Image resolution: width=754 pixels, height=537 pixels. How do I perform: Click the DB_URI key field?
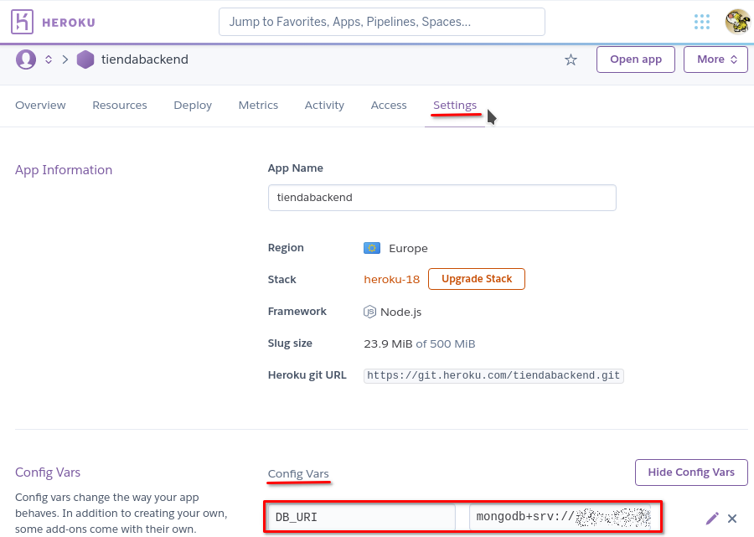pos(362,517)
